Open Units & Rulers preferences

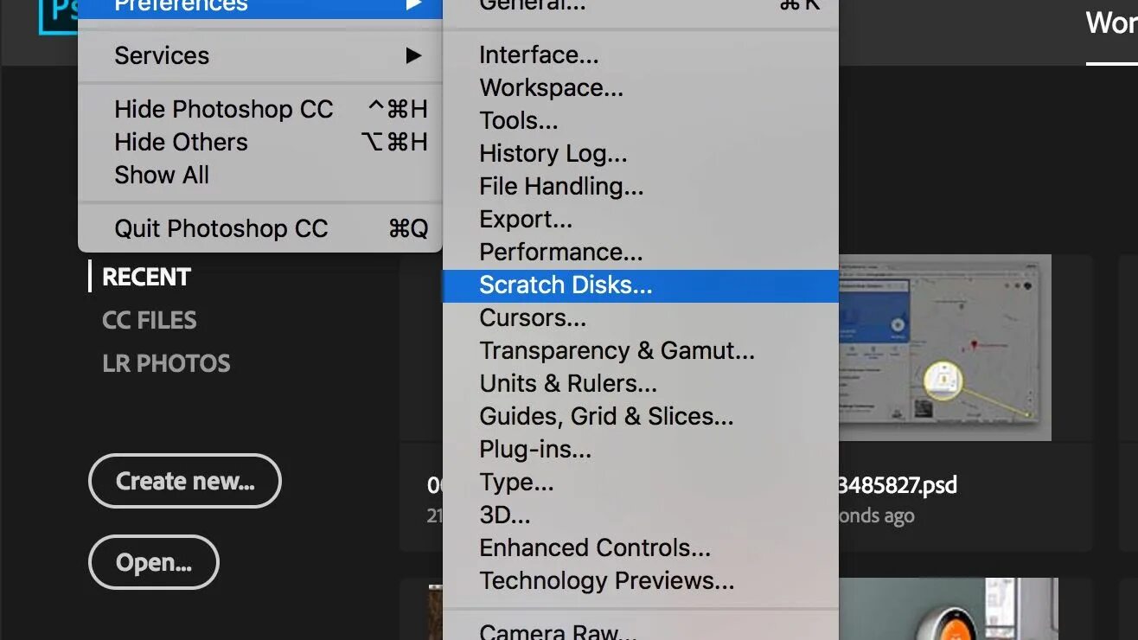coord(641,384)
